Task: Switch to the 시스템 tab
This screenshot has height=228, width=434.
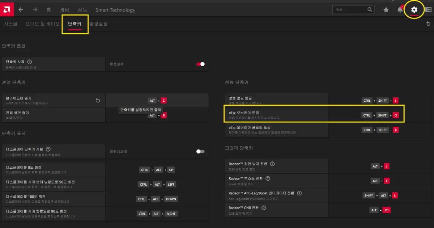Action: 10,23
